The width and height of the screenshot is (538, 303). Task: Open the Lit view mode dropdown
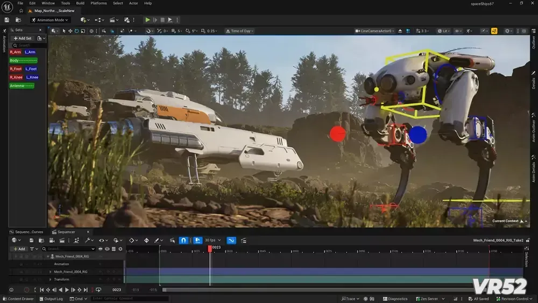(443, 31)
